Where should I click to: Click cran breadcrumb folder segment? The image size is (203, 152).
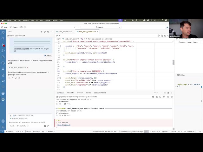[x=58, y=39]
